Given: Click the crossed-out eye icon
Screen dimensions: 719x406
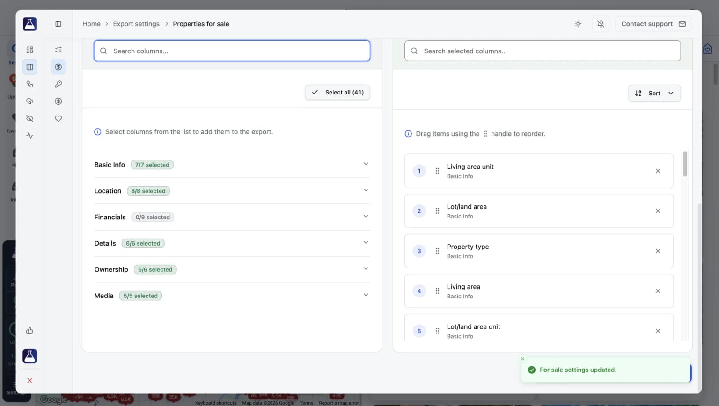Looking at the screenshot, I should point(30,118).
